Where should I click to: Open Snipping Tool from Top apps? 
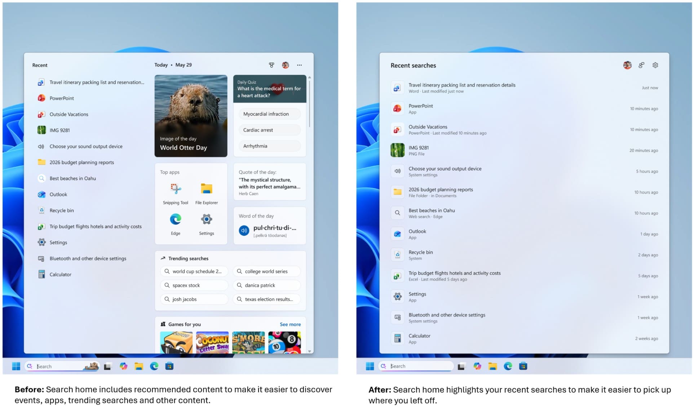pos(176,194)
